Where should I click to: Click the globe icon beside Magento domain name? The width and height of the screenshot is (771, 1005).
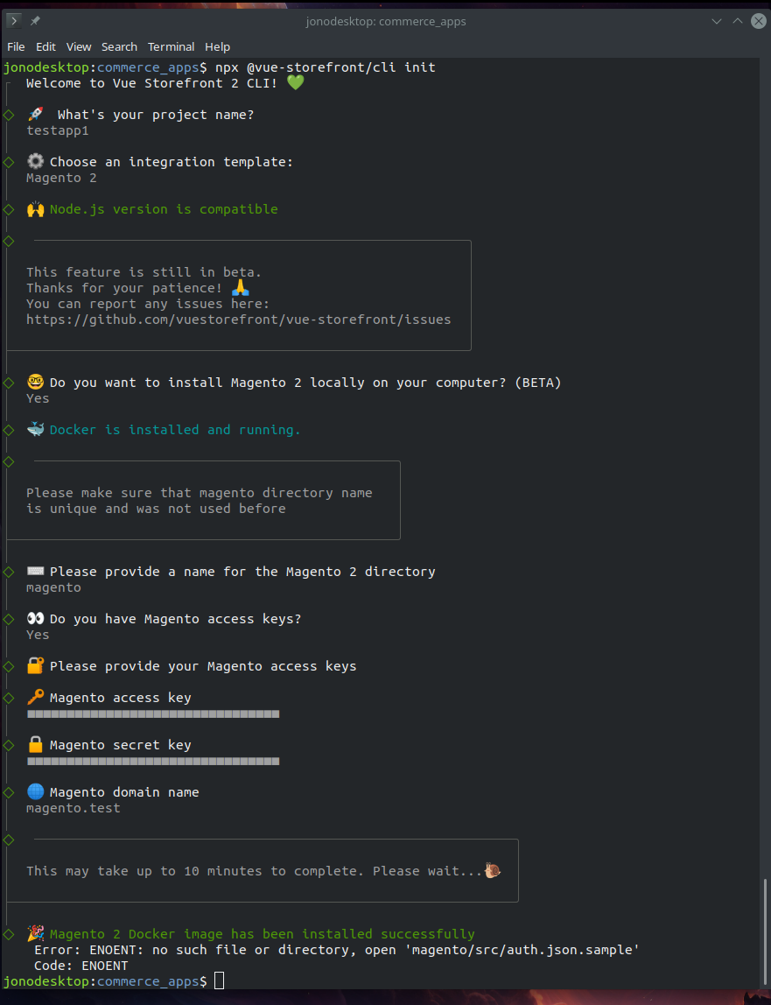click(35, 792)
